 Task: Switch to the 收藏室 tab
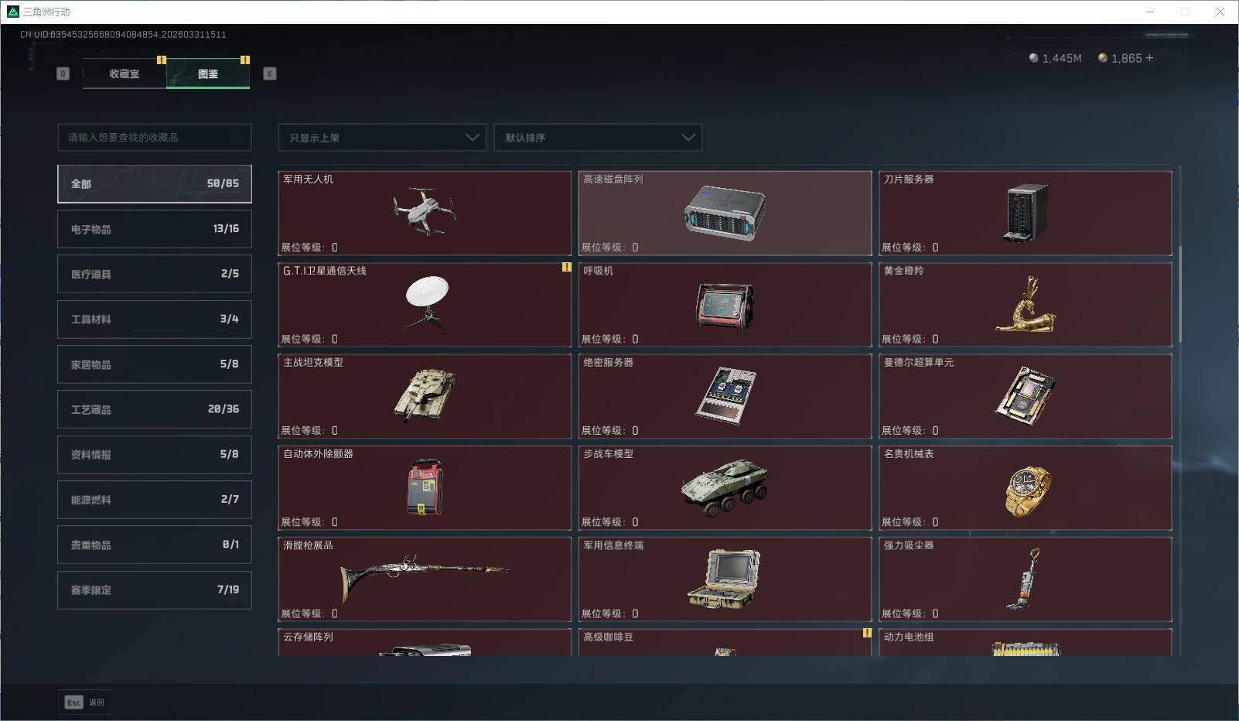(x=122, y=74)
